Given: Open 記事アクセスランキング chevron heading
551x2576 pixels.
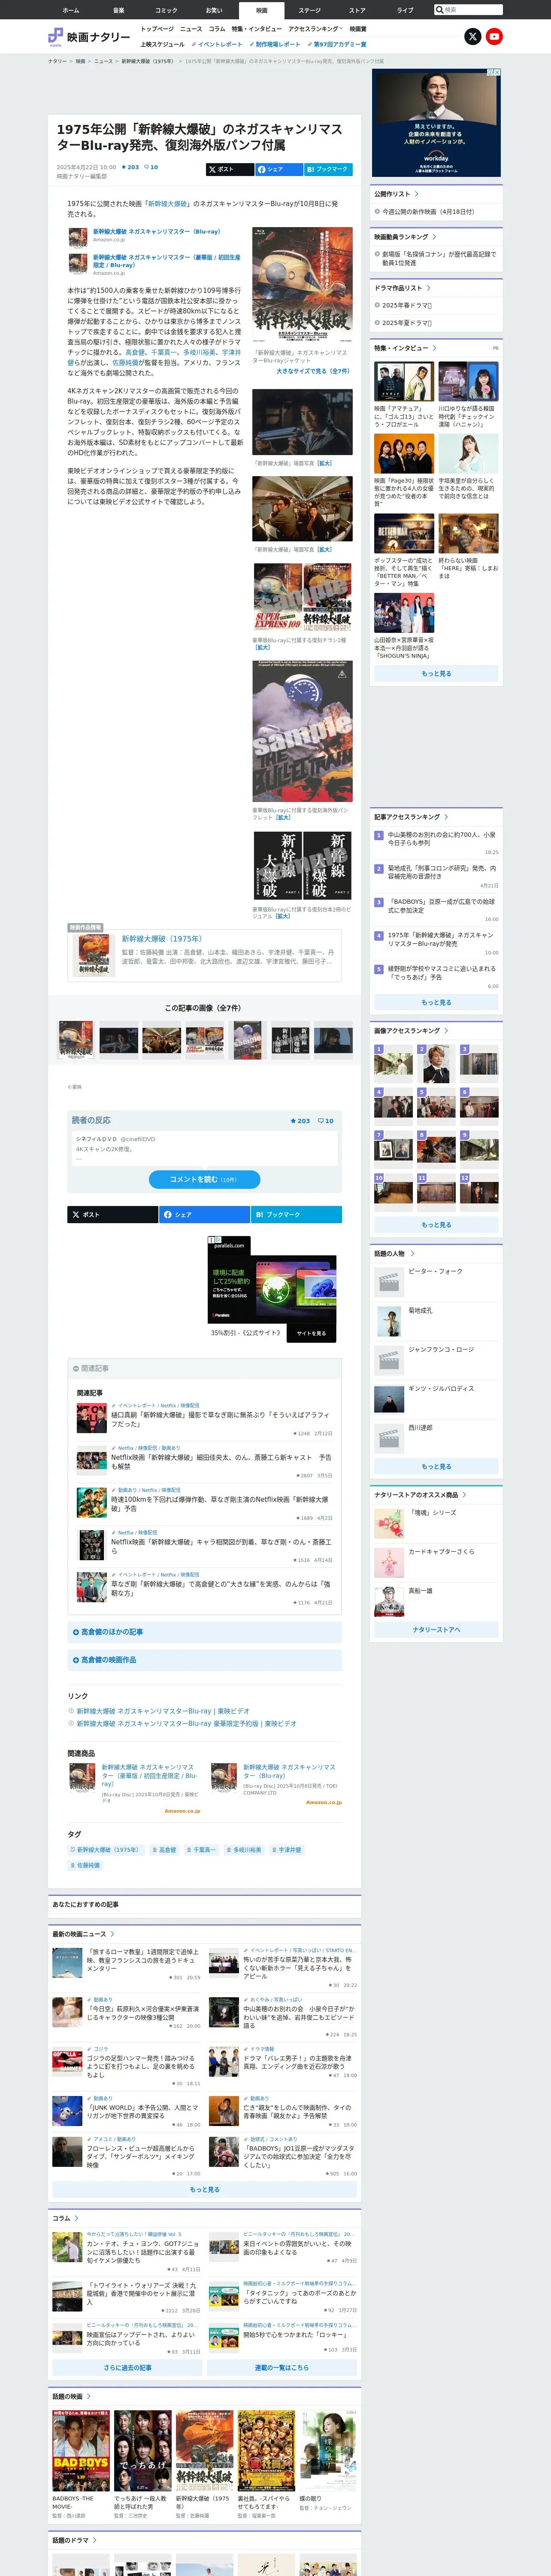Looking at the screenshot, I should 411,817.
